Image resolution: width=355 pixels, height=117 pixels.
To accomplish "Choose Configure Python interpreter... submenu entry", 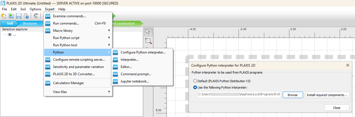I will click(142, 52).
